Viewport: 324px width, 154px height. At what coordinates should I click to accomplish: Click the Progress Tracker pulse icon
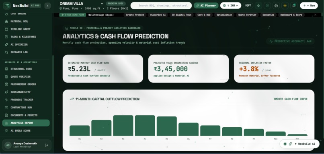pos(6,100)
